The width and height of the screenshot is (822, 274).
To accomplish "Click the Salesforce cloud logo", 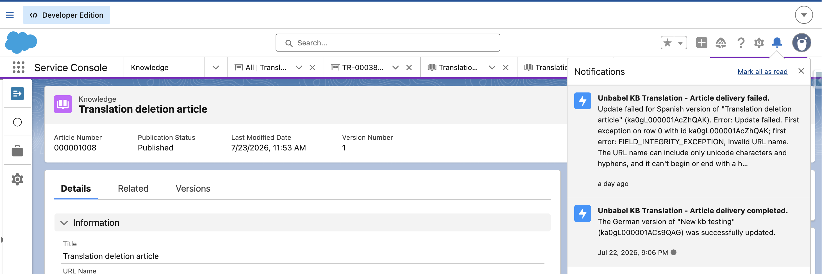I will (21, 42).
